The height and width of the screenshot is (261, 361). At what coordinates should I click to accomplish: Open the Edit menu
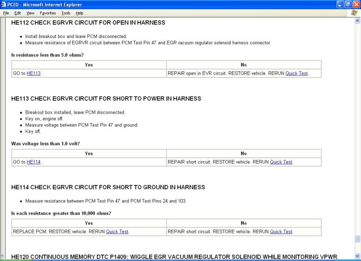[18, 13]
